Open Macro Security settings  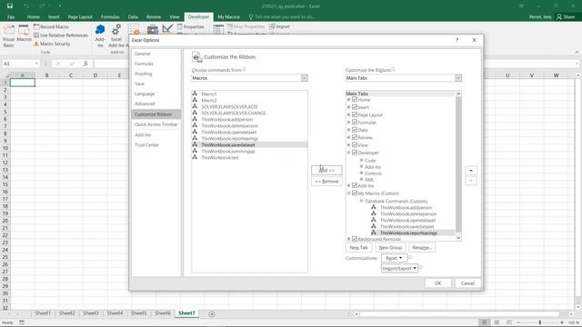[52, 44]
